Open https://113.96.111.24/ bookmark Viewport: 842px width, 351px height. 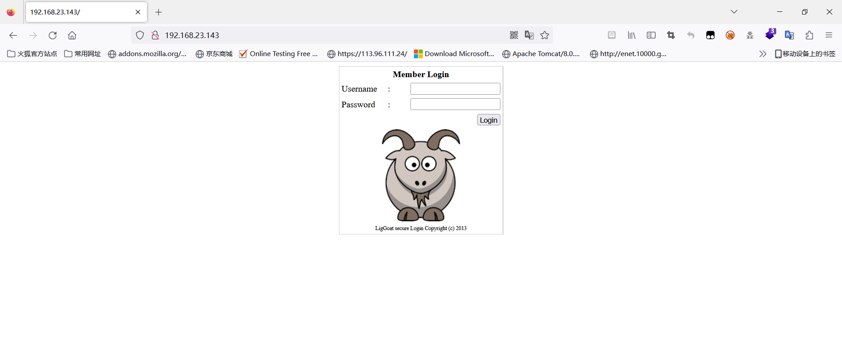click(367, 54)
